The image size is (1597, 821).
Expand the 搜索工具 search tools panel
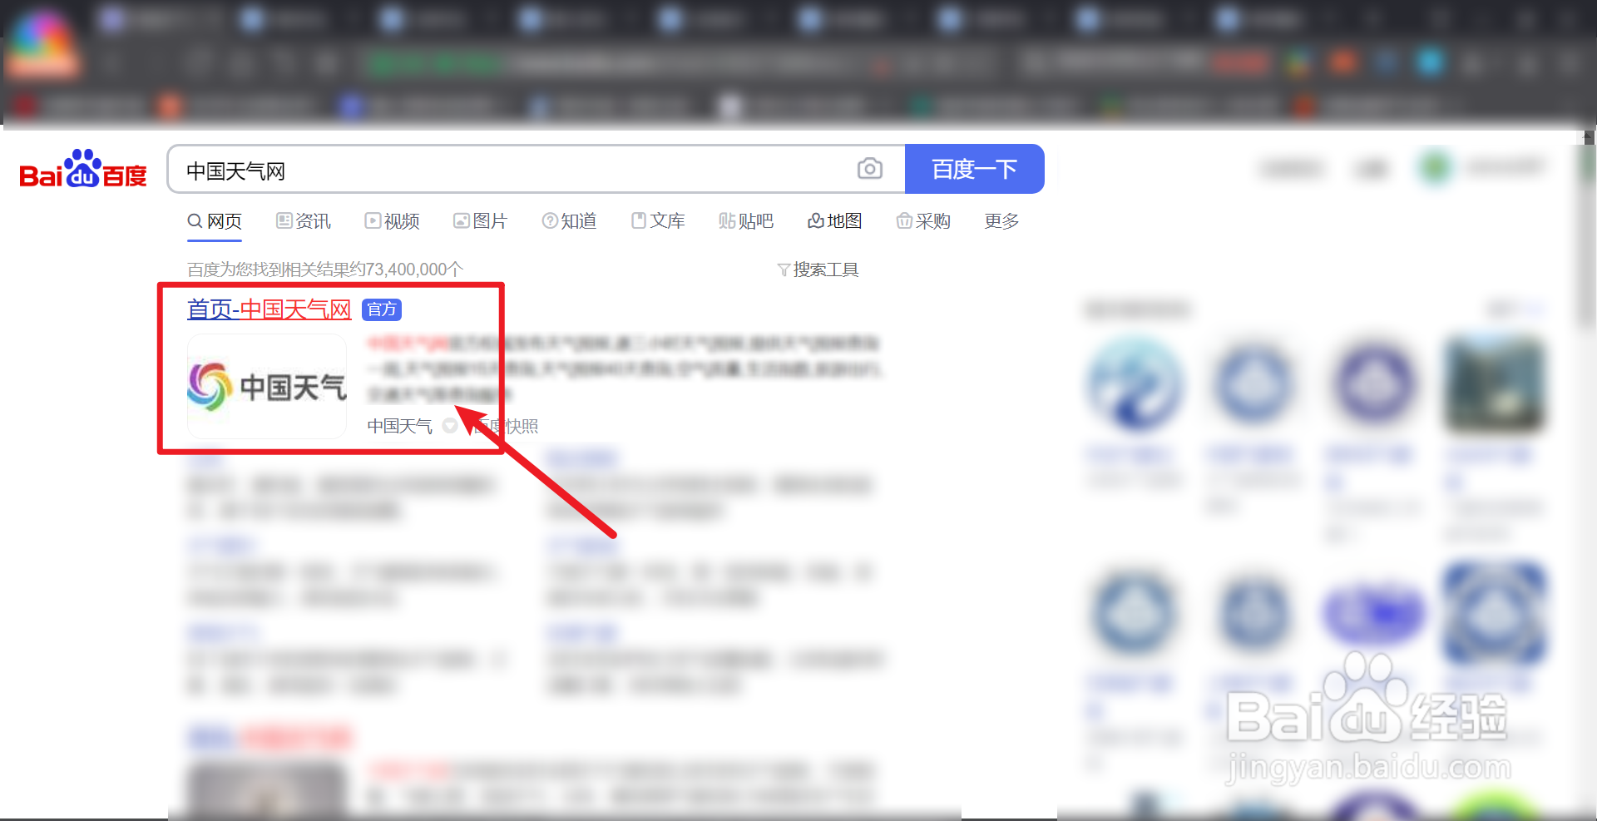coord(826,269)
